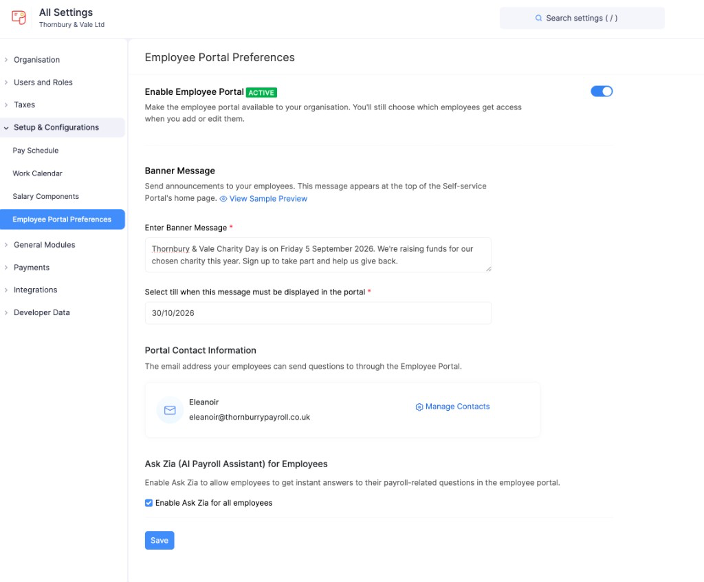Expand the Users and Roles chevron

(x=6, y=83)
